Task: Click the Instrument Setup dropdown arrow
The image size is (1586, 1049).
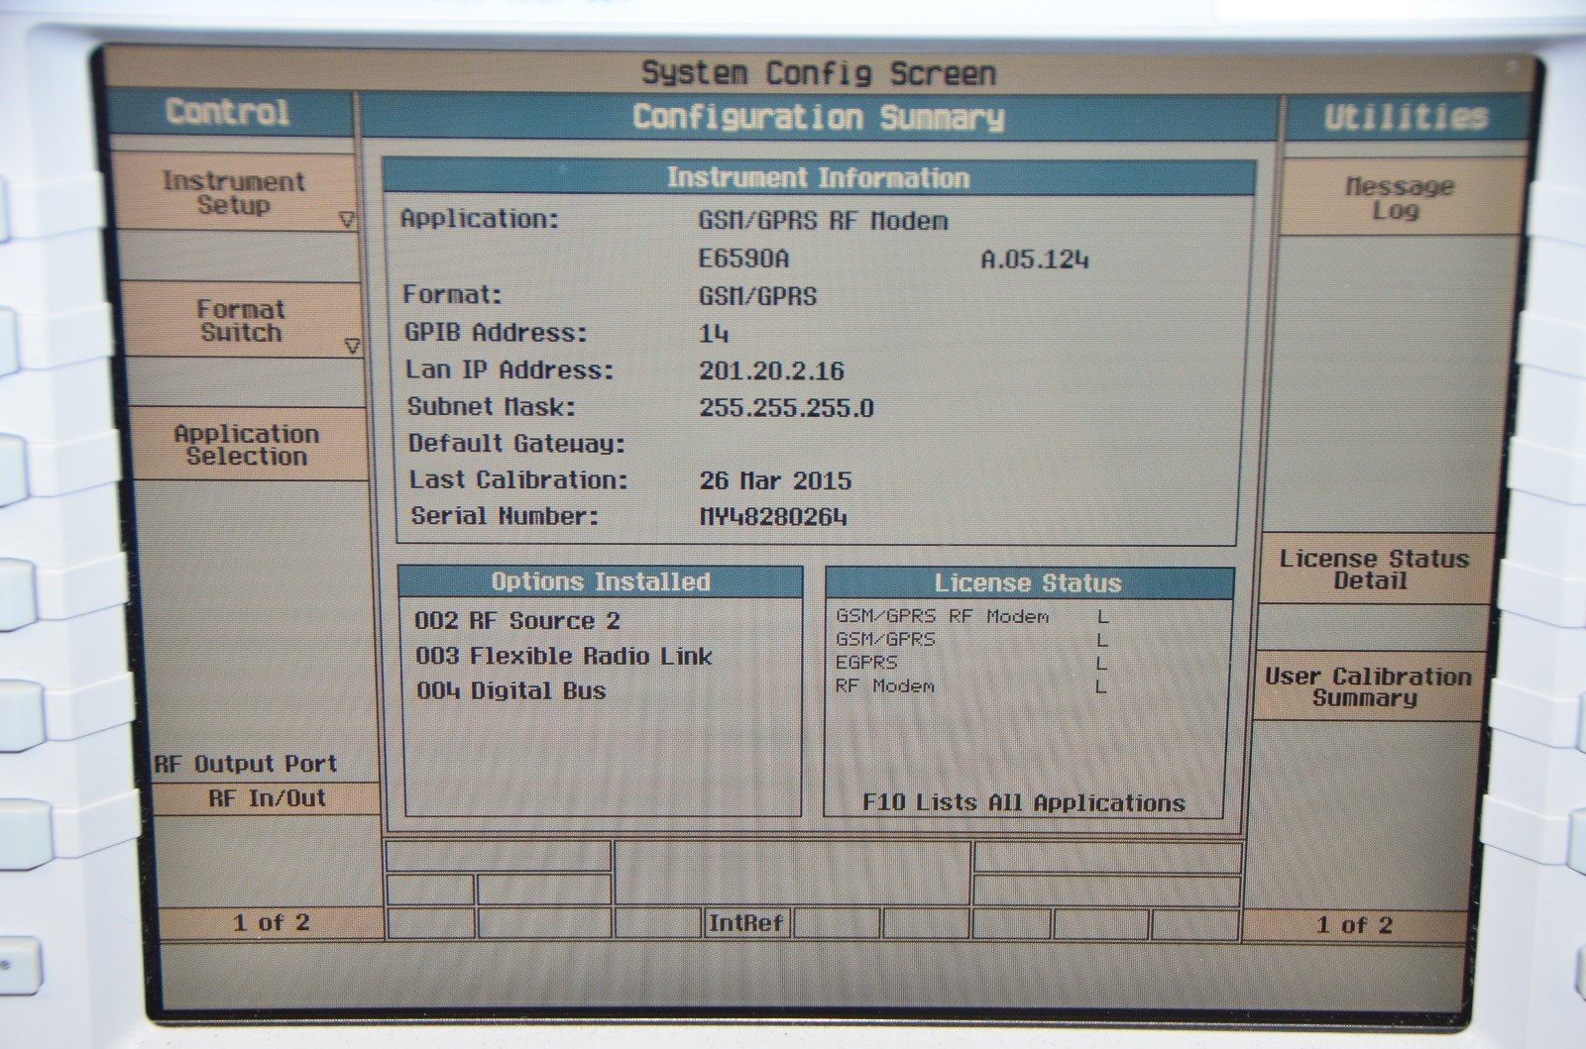Action: [346, 219]
